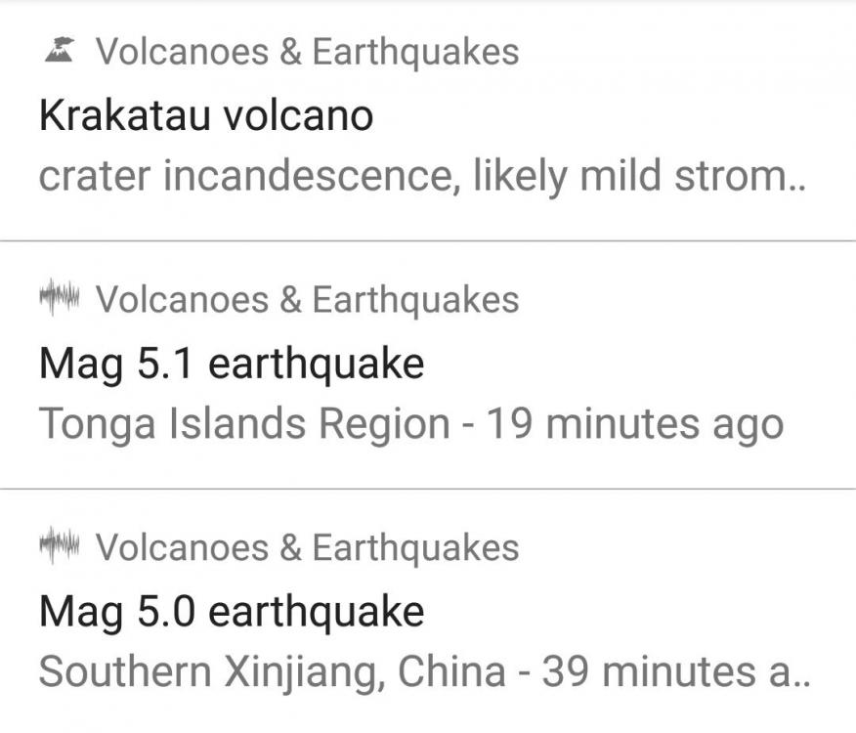Viewport: 856px width, 733px height.
Task: Tap the seismograph icon on Mag 5.0 alert
Action: pyautogui.click(x=62, y=545)
